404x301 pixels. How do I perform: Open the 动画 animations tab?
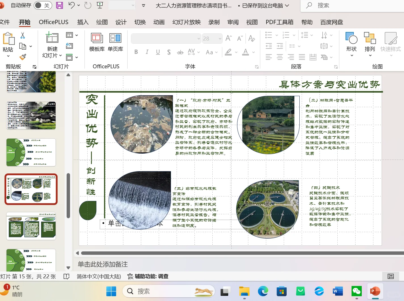159,22
